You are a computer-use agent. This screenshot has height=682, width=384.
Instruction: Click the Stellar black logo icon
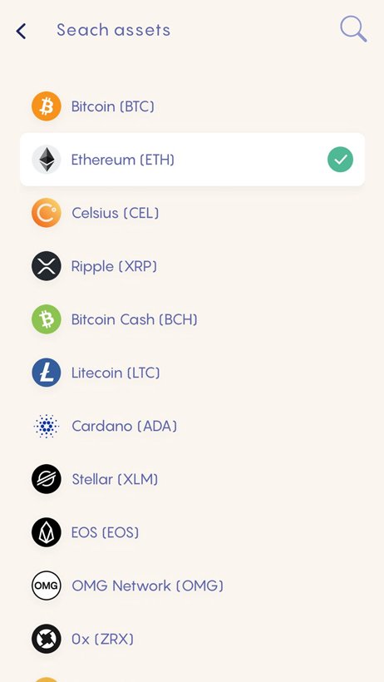[x=46, y=479]
